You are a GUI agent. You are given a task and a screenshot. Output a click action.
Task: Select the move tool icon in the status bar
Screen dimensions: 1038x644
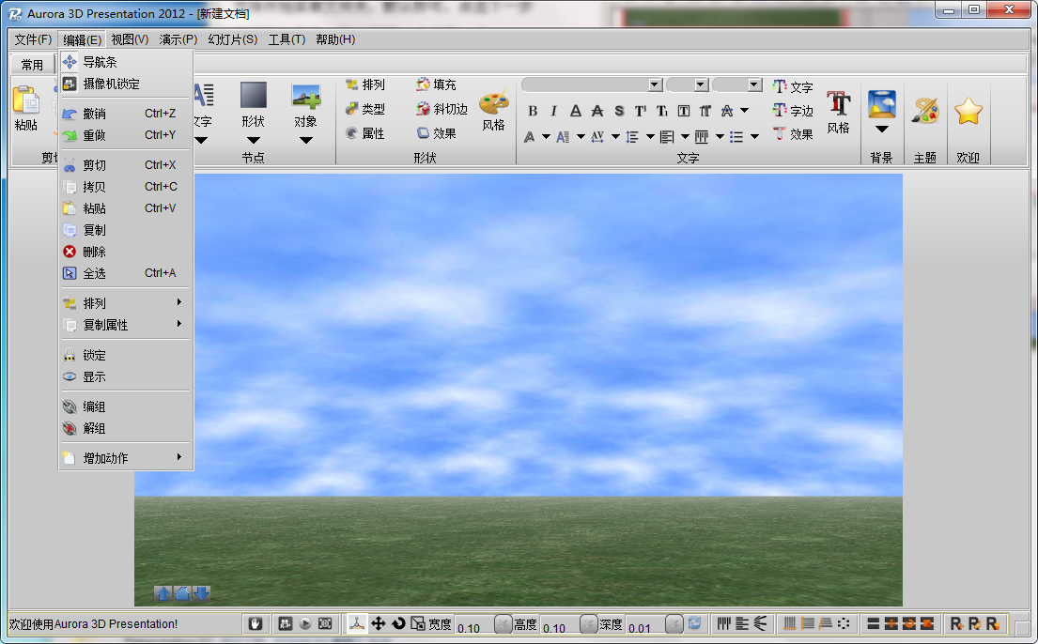(379, 622)
